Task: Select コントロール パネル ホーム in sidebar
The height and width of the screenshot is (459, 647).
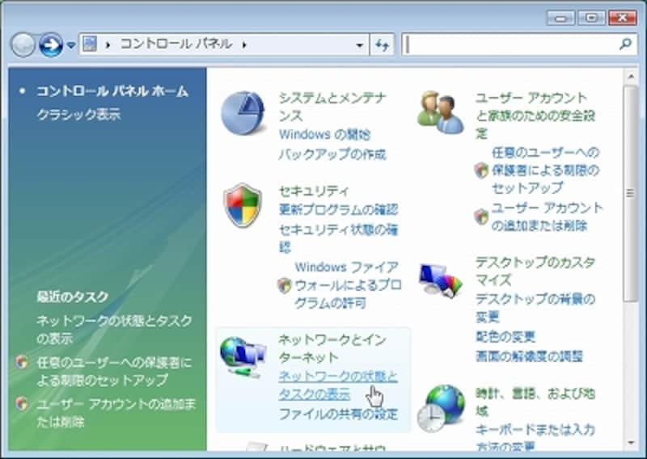Action: click(x=112, y=91)
